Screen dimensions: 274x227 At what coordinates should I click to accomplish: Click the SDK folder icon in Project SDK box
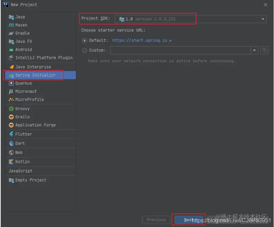pyautogui.click(x=122, y=19)
